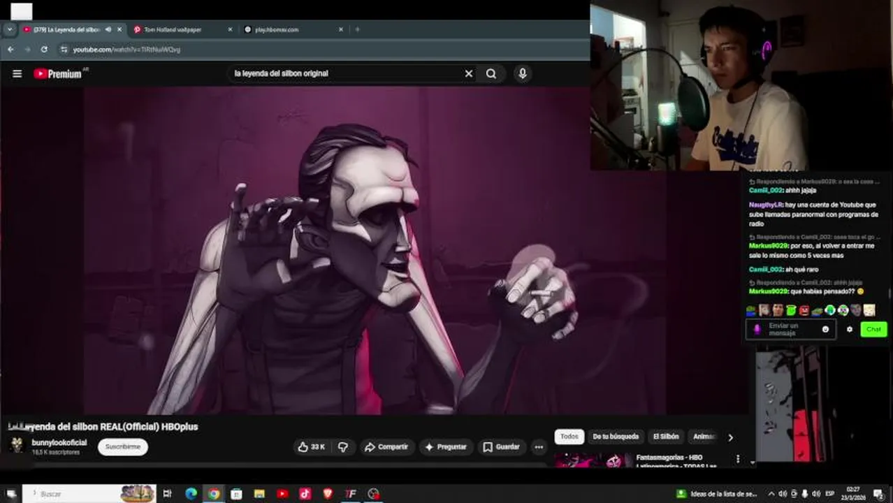893x503 pixels.
Task: Like the video with 33 K thumbs-up
Action: tap(311, 446)
